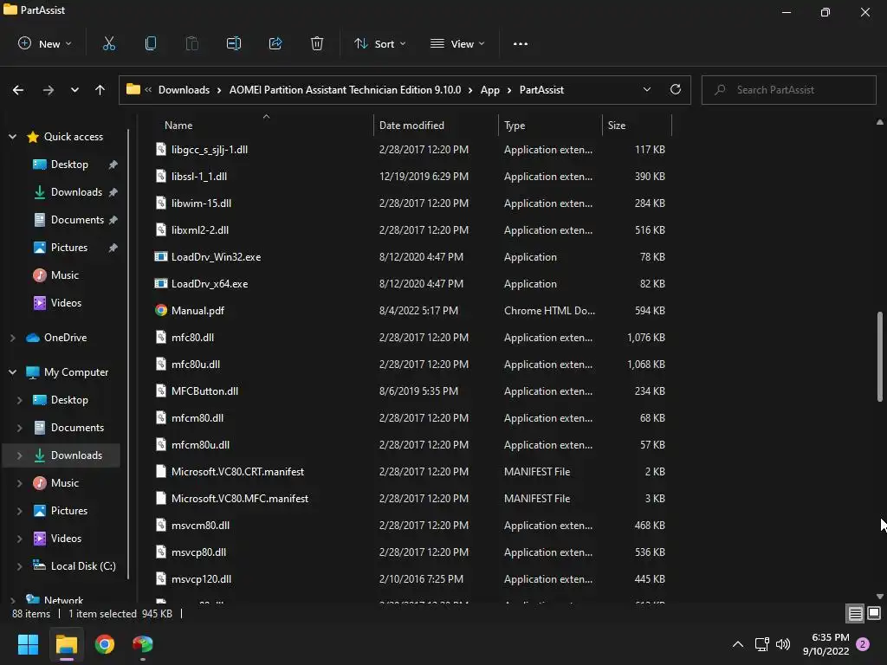Switch to details view icon in status bar
The height and width of the screenshot is (665, 887).
[x=855, y=614]
